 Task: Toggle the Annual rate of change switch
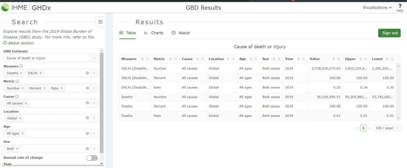tap(92, 158)
